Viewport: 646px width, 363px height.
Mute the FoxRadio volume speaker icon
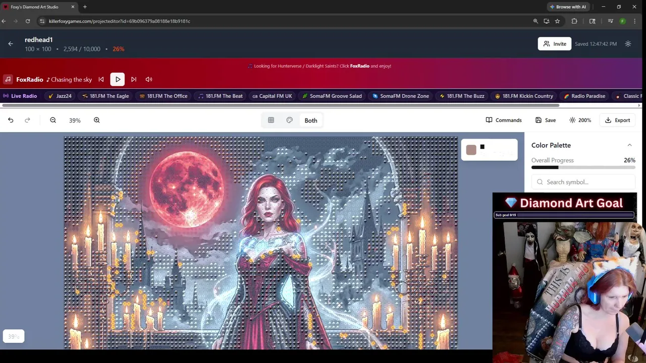coord(149,79)
